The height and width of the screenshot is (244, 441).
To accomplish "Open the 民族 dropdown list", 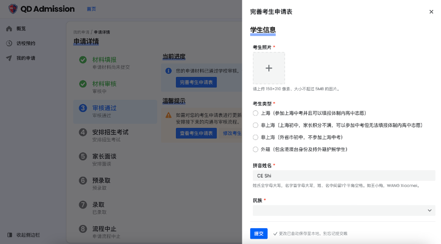I will coord(343,210).
